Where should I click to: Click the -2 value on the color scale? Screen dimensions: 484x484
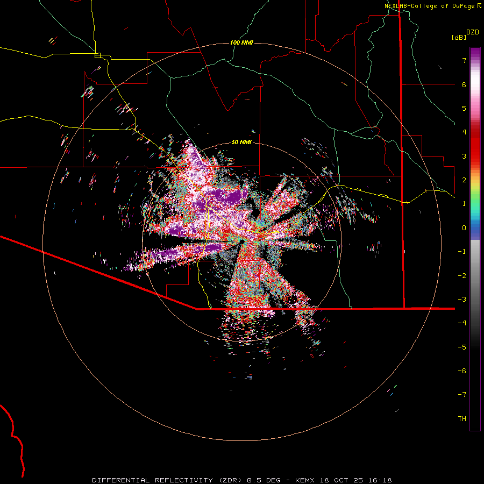[x=462, y=276]
